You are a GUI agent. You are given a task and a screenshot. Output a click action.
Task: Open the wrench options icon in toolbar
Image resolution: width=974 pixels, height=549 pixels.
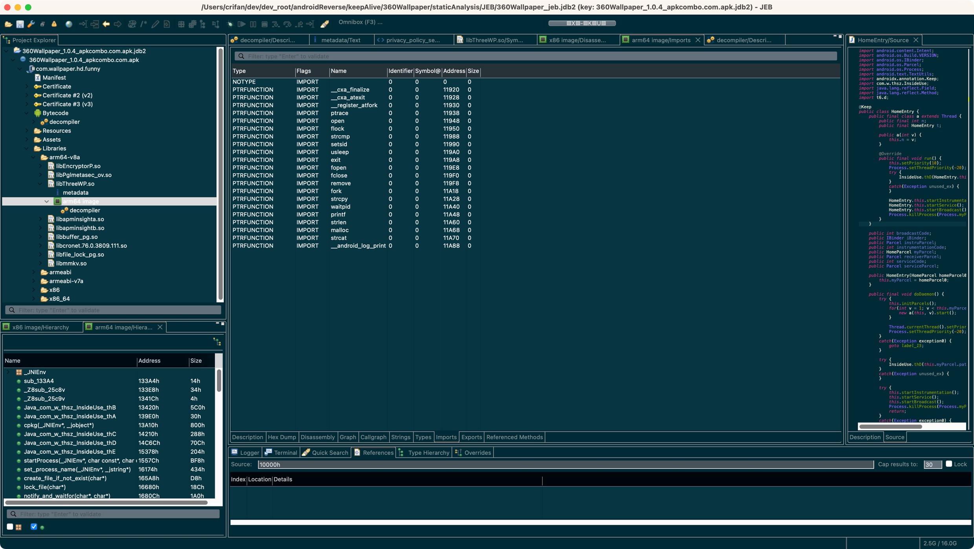(31, 24)
